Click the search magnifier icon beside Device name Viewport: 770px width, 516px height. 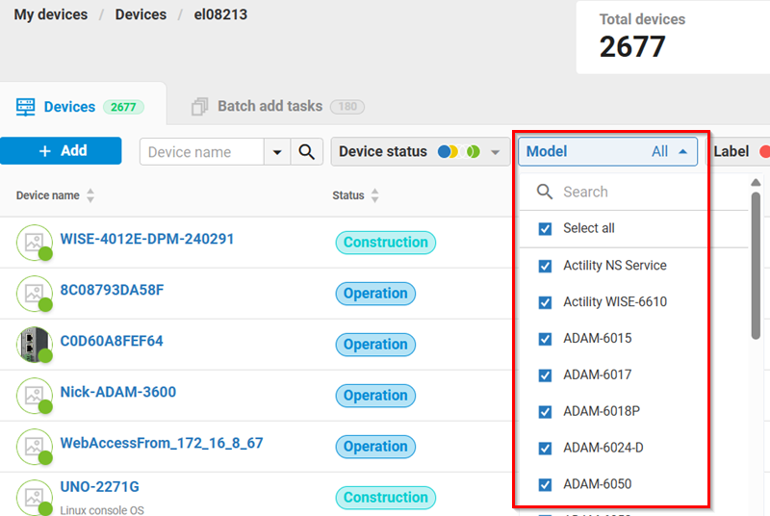click(306, 151)
